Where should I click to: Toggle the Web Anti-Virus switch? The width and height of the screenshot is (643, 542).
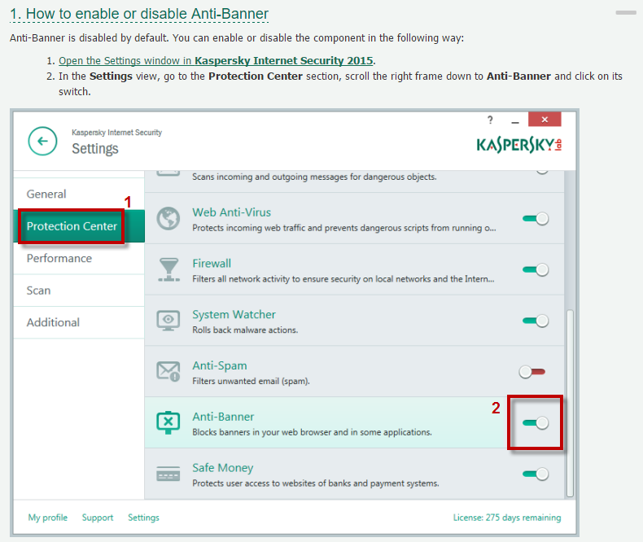coord(536,219)
